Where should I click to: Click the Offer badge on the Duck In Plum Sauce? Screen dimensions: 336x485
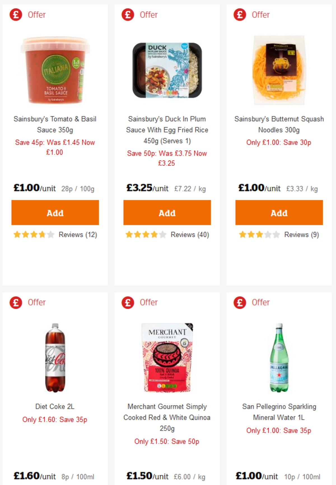tap(139, 15)
